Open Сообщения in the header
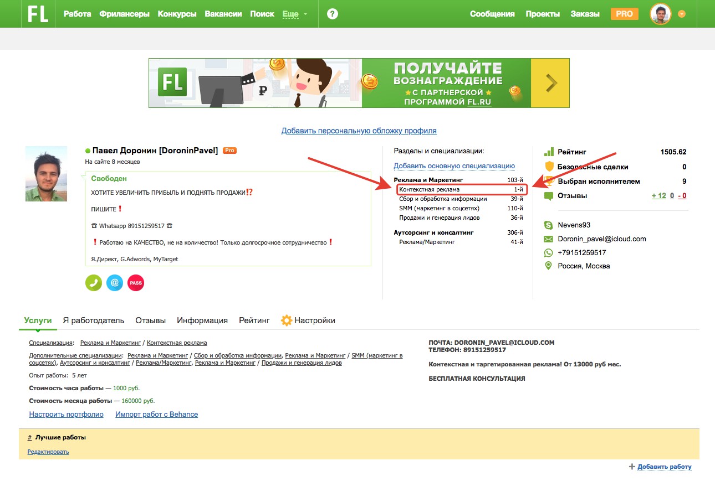 (x=492, y=14)
